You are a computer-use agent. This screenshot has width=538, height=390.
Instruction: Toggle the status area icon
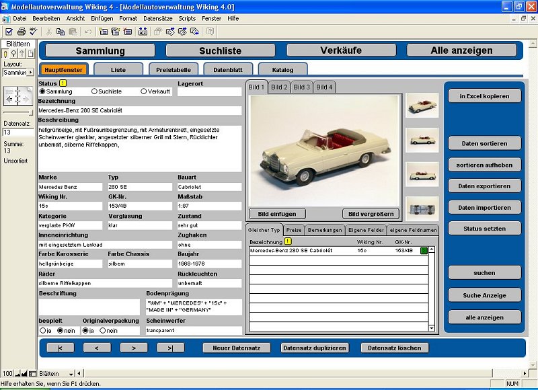click(x=32, y=374)
